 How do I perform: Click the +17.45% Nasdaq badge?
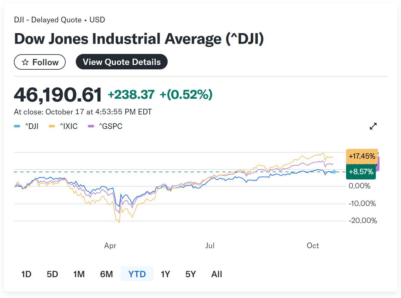click(x=362, y=156)
